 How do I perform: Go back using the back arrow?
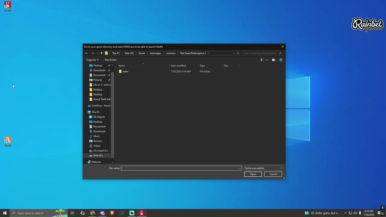87,53
